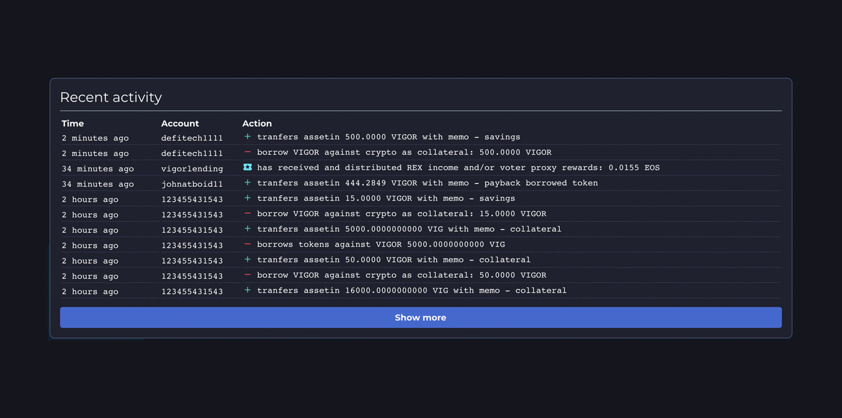Open defitech1111 account in the savings transfer row
The image size is (842, 418).
point(192,138)
